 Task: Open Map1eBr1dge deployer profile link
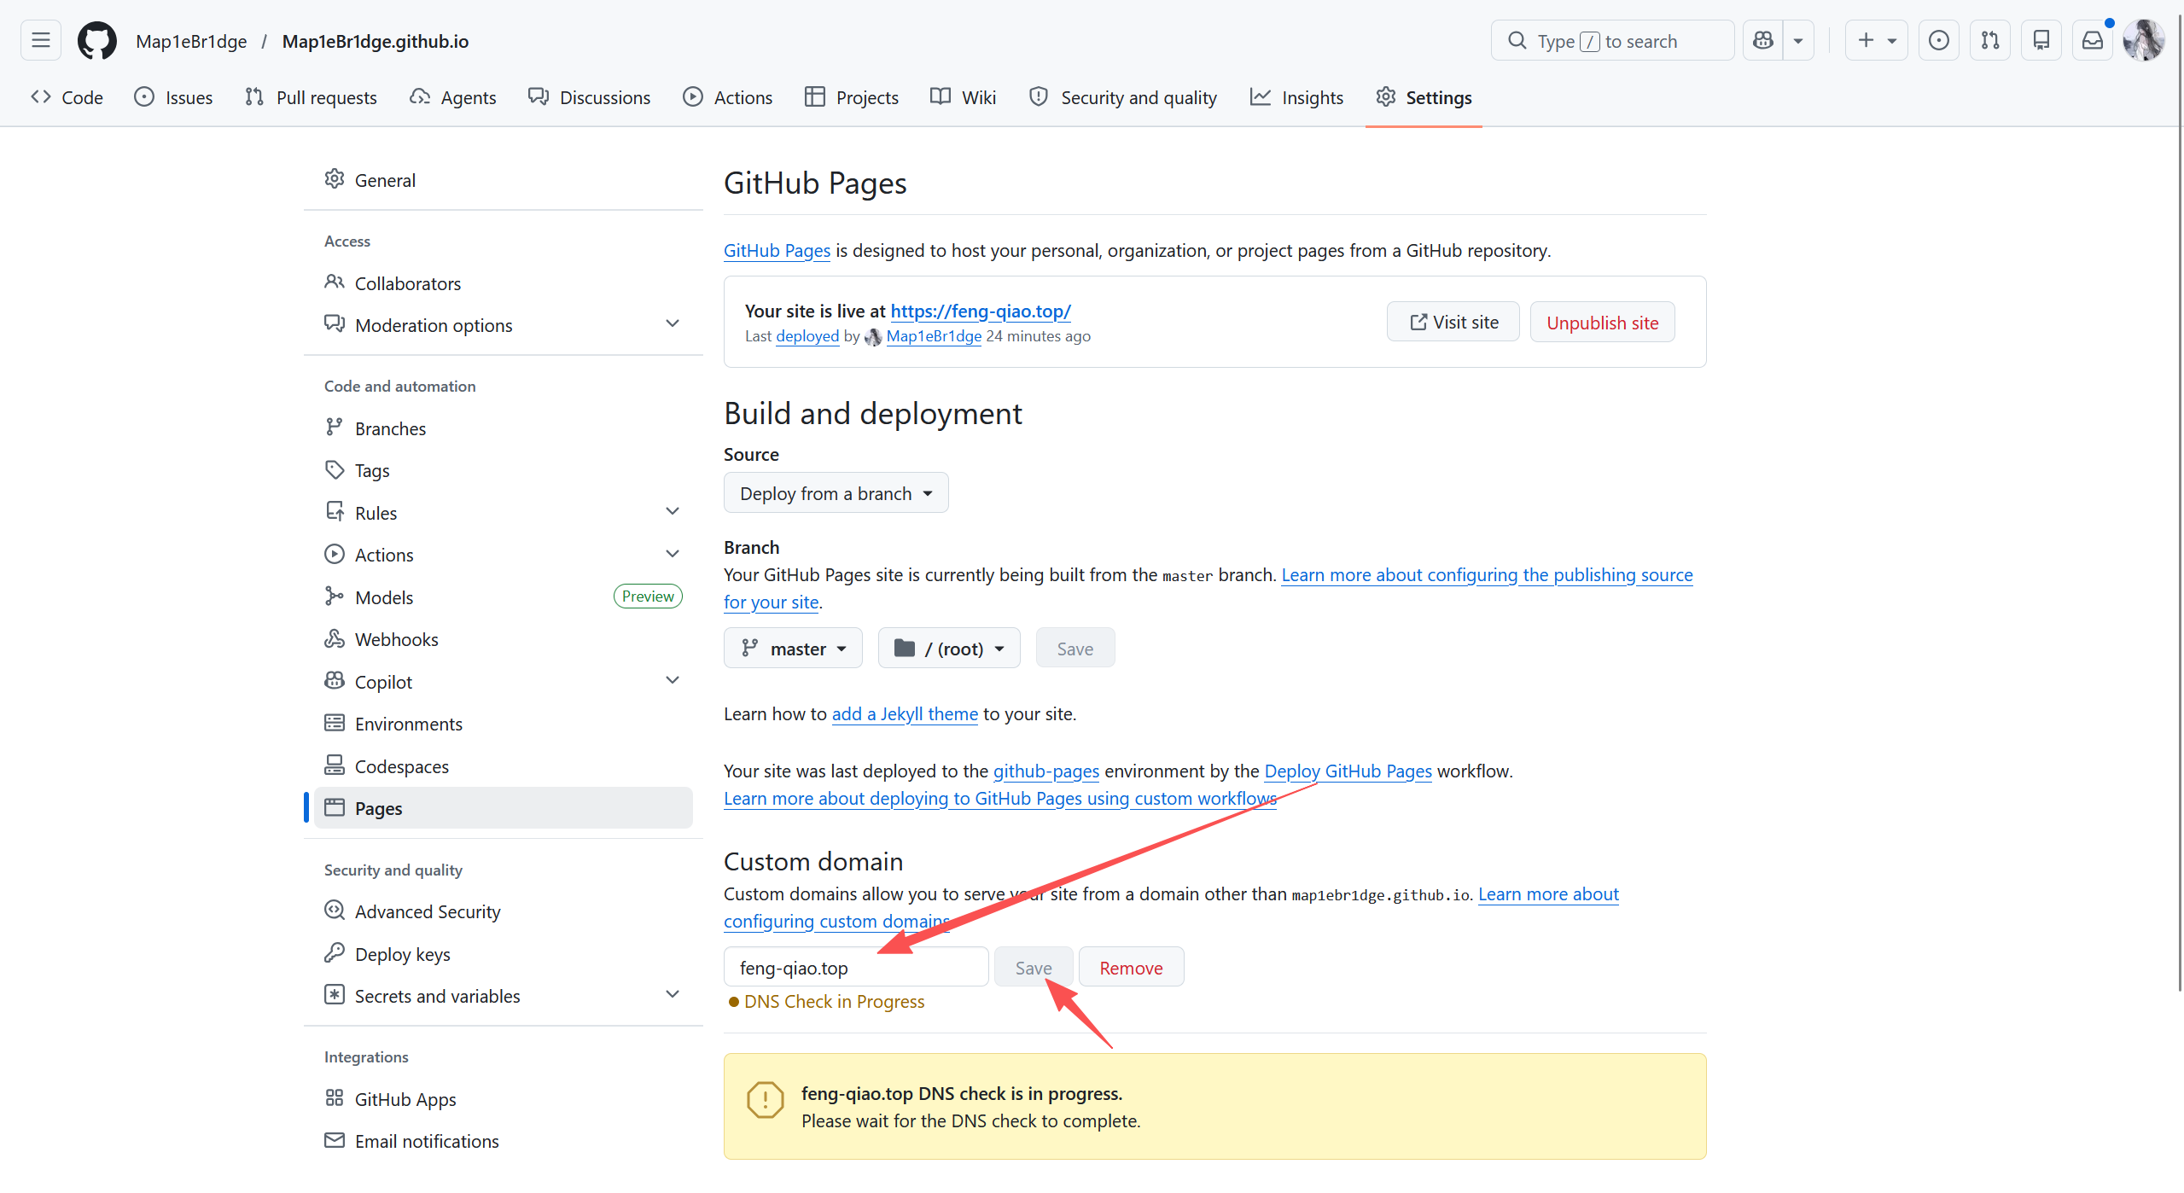(x=934, y=336)
